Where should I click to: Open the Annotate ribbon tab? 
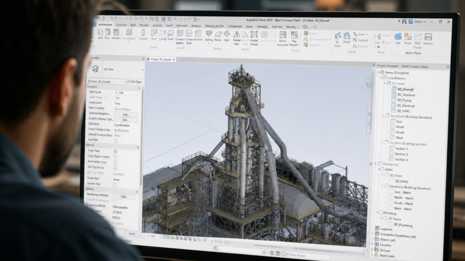(x=182, y=25)
